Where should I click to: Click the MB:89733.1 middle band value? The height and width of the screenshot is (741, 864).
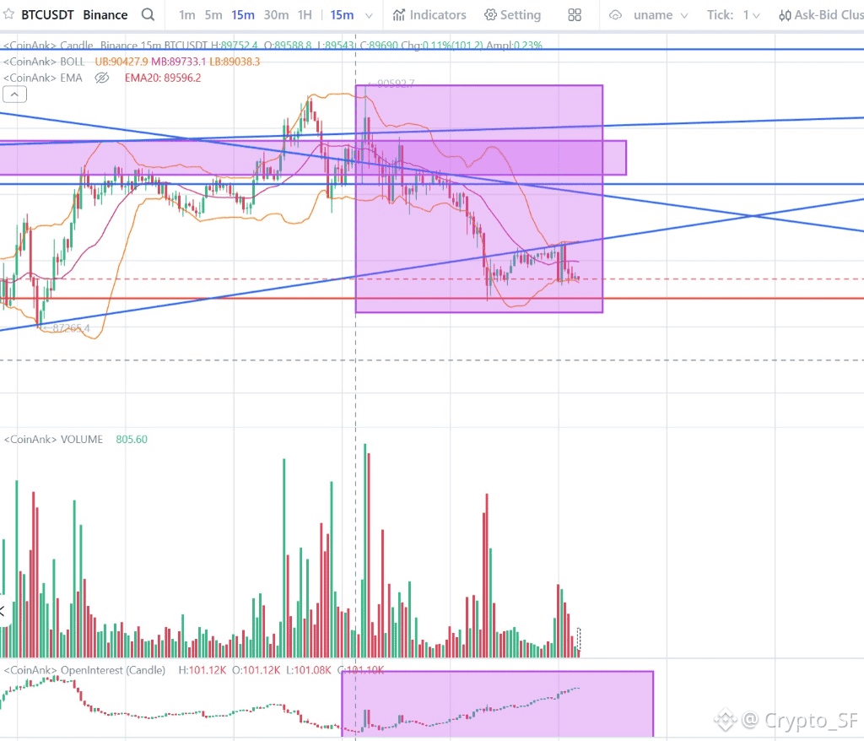(x=178, y=62)
